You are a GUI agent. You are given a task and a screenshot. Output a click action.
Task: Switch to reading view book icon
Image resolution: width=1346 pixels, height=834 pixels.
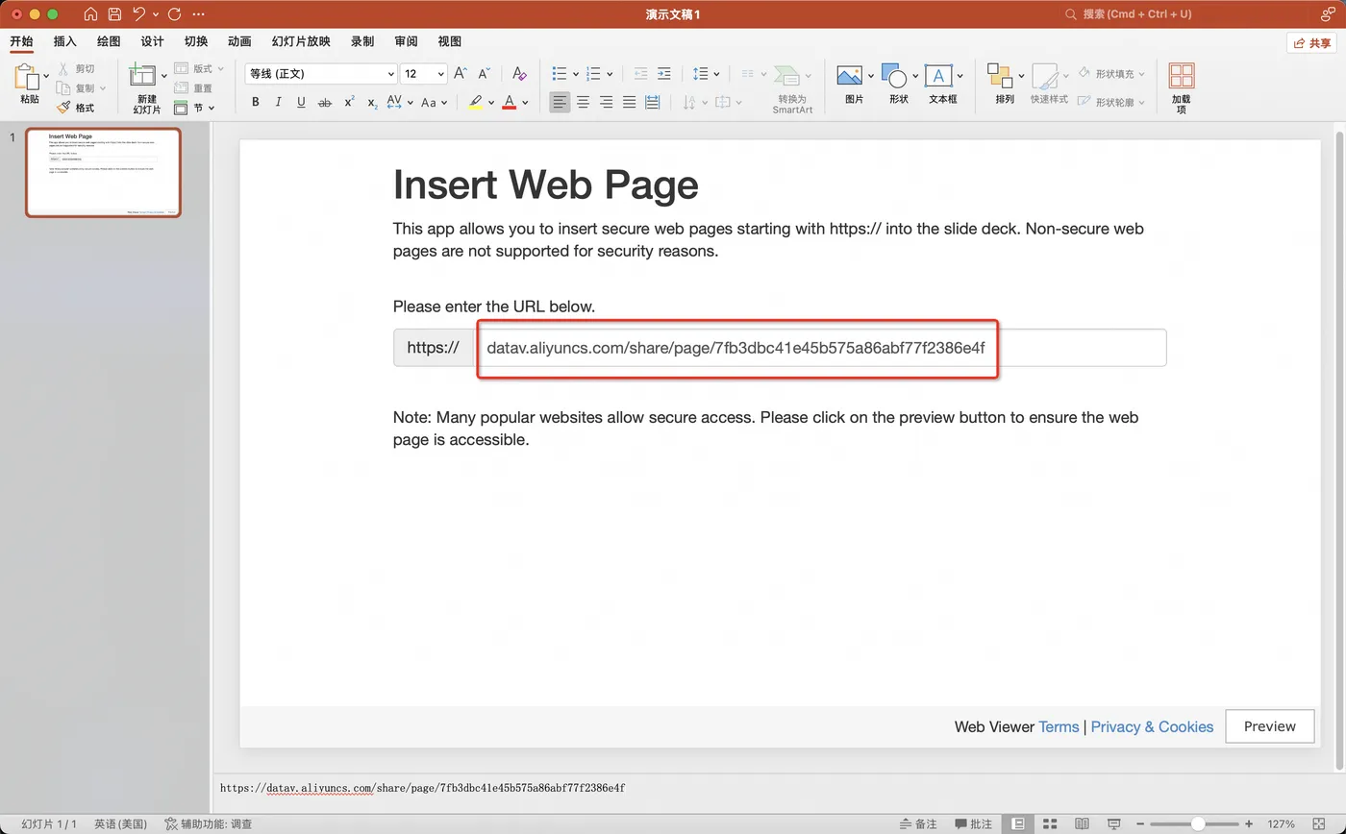pyautogui.click(x=1082, y=823)
